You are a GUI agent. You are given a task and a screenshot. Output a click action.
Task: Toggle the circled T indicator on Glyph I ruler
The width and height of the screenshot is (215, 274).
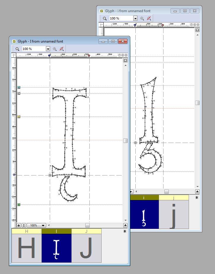point(119,55)
